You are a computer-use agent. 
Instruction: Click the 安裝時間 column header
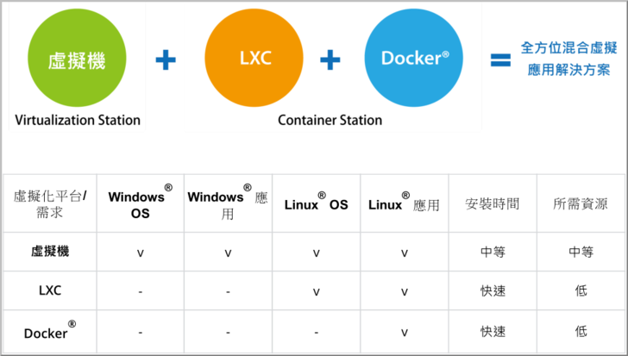493,204
